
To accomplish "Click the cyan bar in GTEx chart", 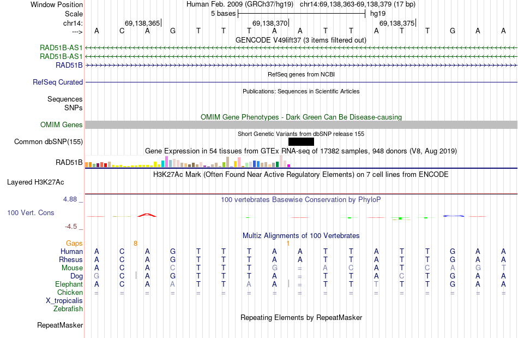I will [x=163, y=164].
